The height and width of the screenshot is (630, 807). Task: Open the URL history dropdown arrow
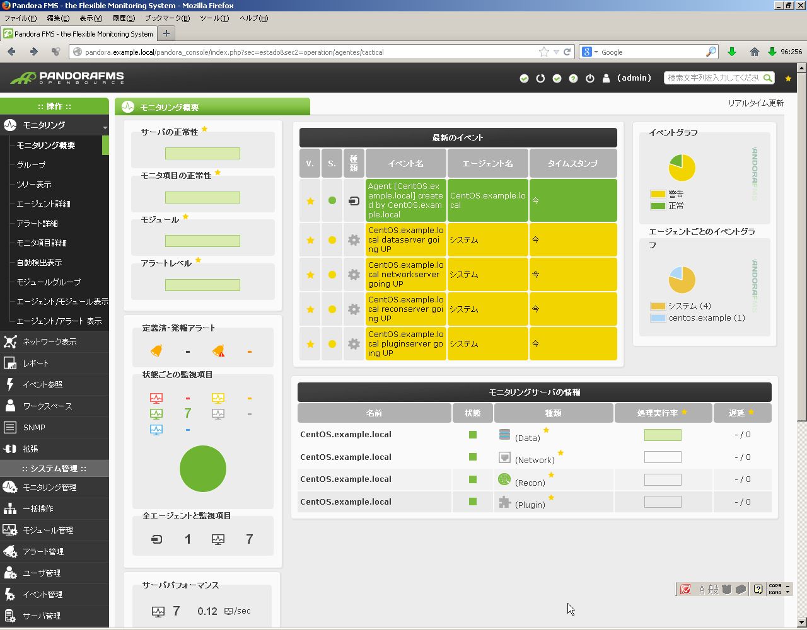[x=556, y=52]
